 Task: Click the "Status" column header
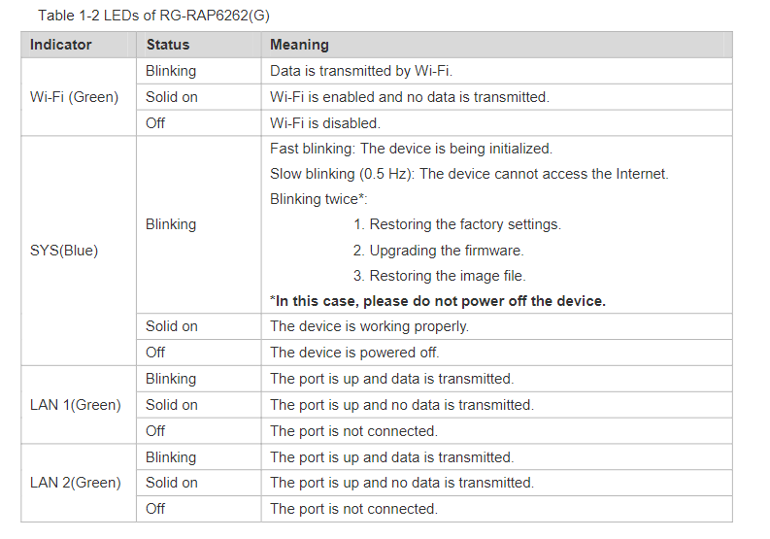pyautogui.click(x=168, y=45)
